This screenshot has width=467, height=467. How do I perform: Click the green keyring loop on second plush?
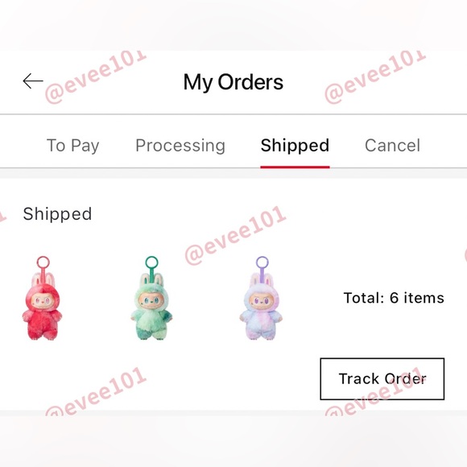tap(151, 262)
